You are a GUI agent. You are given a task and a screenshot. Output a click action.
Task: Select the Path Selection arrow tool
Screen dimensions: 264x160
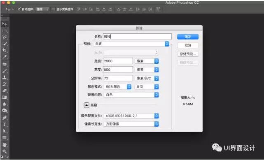pyautogui.click(x=5, y=131)
